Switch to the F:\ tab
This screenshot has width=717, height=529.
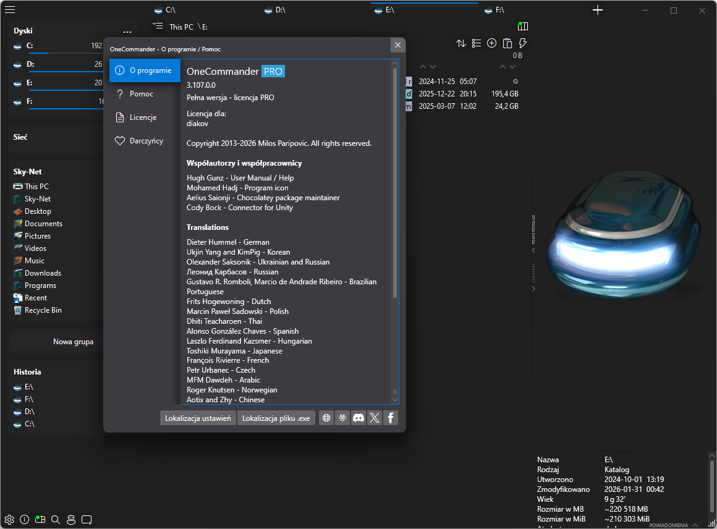[x=535, y=10]
